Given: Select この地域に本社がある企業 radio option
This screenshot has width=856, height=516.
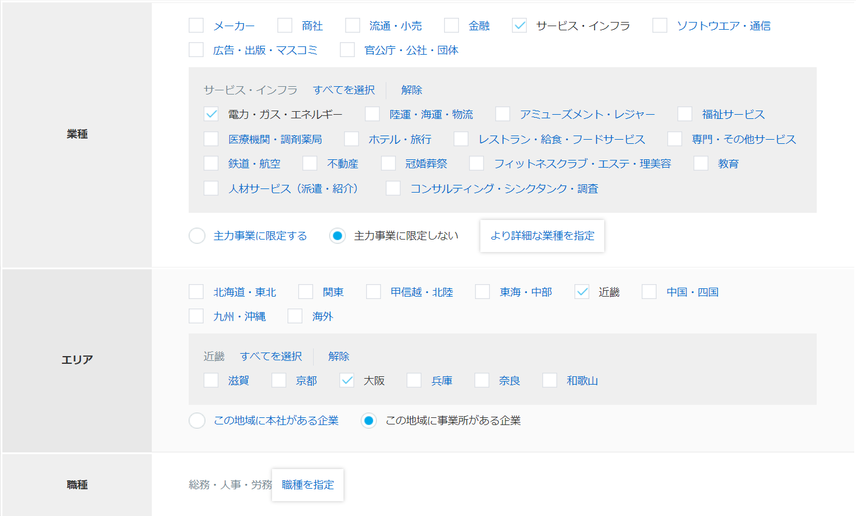Looking at the screenshot, I should pos(197,420).
